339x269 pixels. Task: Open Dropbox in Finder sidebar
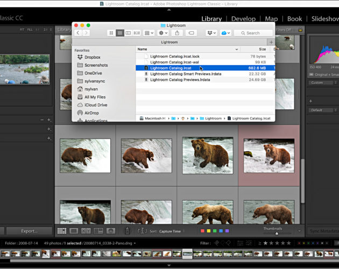click(93, 57)
